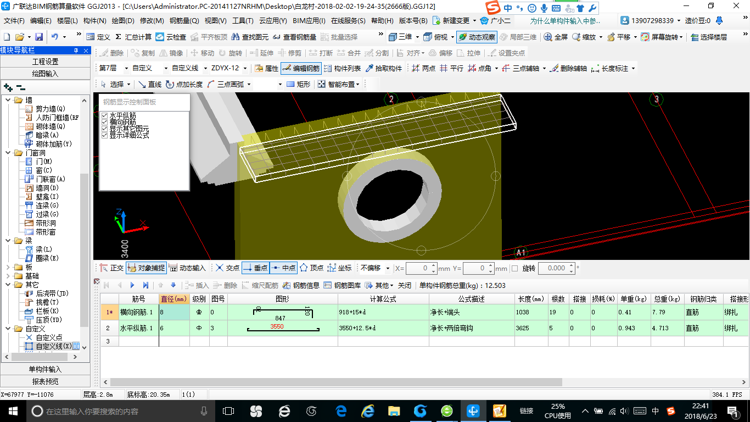Expand the 基础 tree node

[8, 276]
